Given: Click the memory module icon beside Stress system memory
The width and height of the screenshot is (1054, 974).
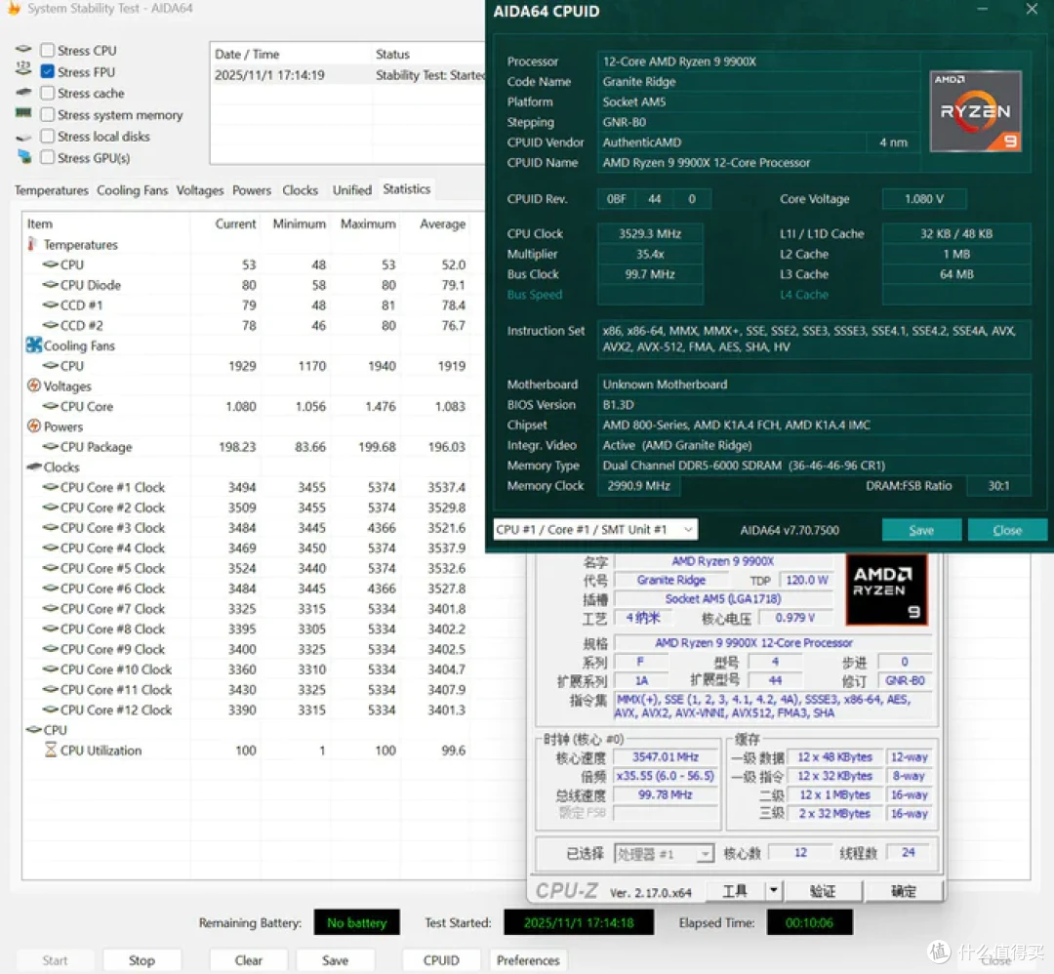Looking at the screenshot, I should 23,112.
